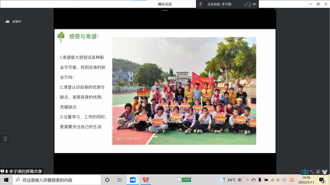The height and width of the screenshot is (185, 330).
Task: Switch to Tencent Meeting taskbar app
Action: [x=133, y=180]
